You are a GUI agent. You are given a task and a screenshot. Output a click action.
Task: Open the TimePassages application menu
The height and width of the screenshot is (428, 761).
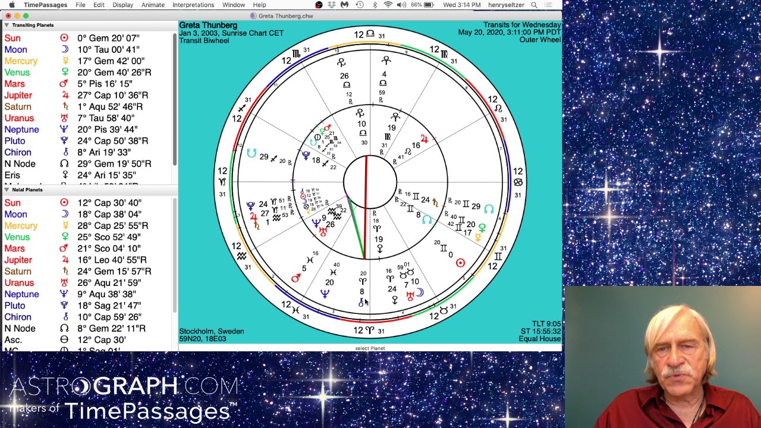click(x=45, y=5)
